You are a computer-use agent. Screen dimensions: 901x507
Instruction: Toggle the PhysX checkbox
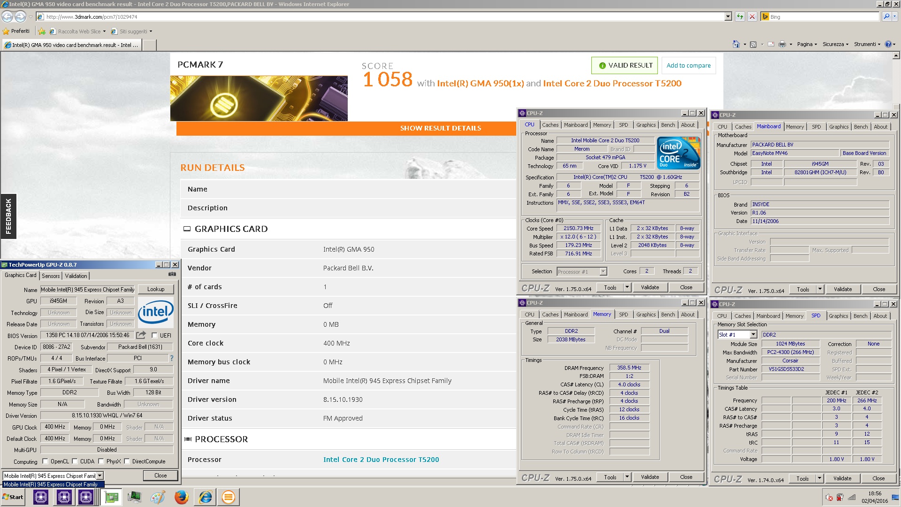pyautogui.click(x=101, y=461)
